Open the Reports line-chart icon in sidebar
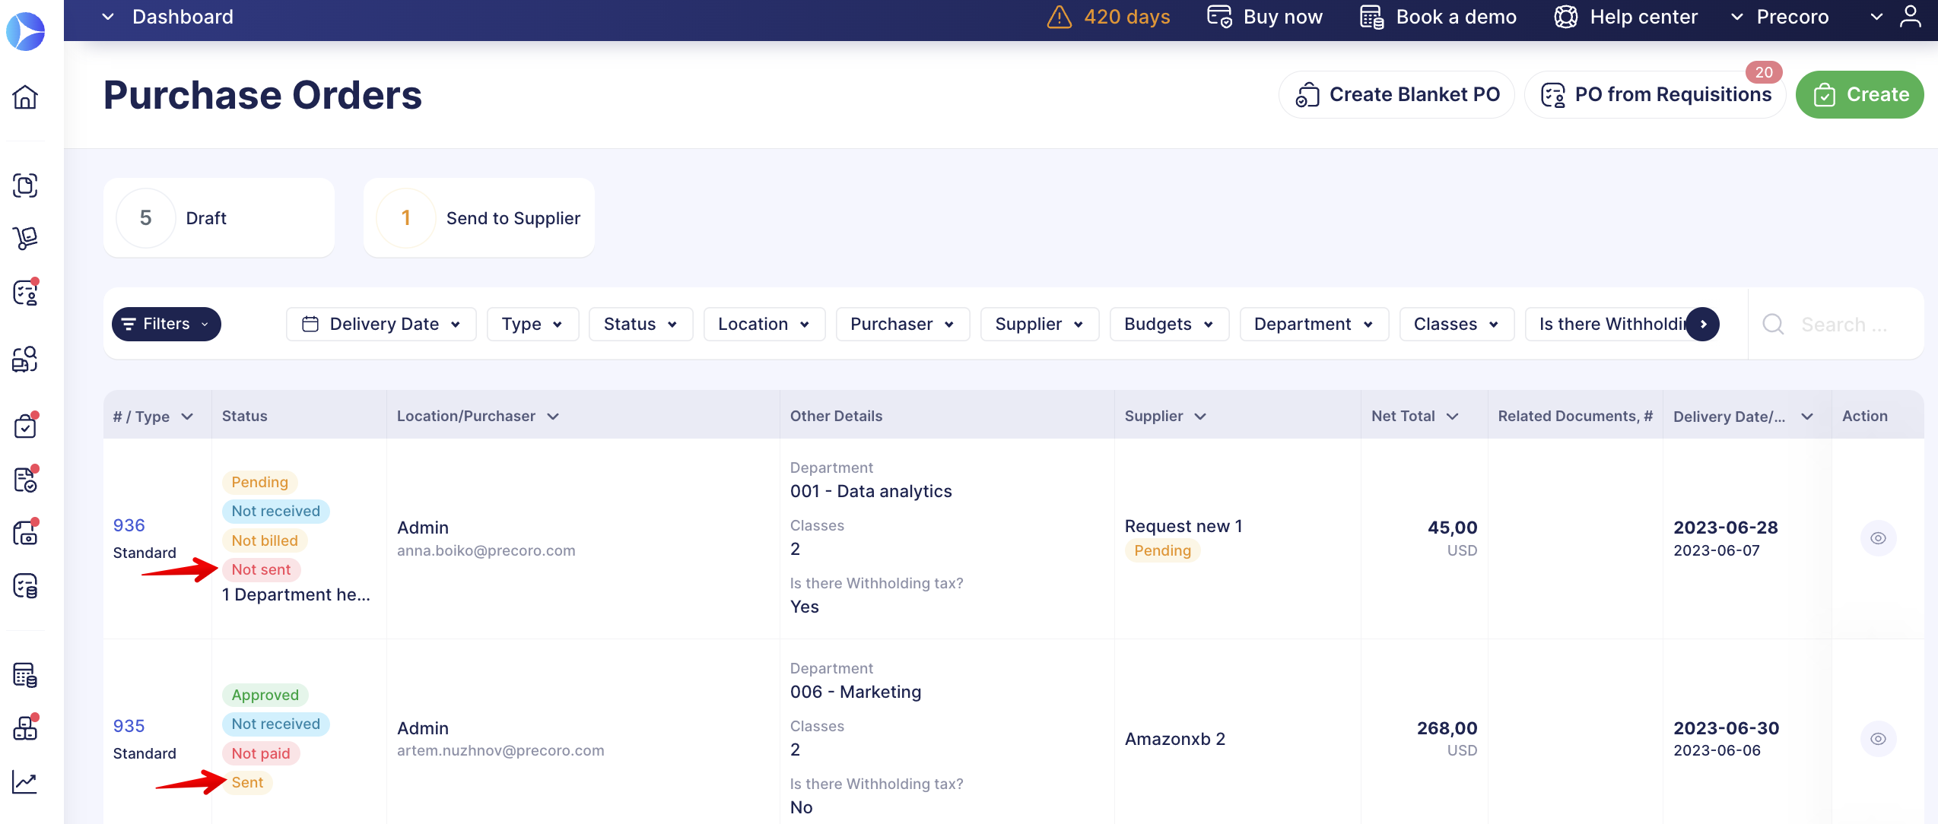 25,781
